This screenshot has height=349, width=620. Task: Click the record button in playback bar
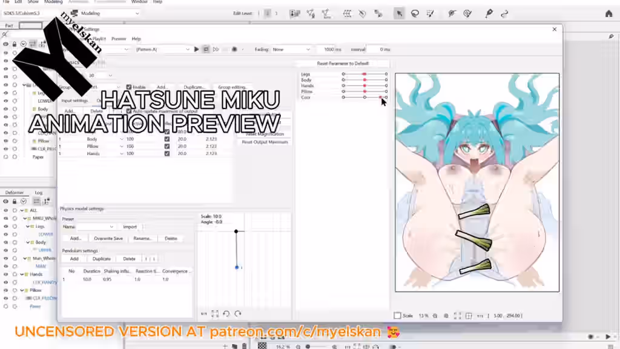pyautogui.click(x=234, y=50)
